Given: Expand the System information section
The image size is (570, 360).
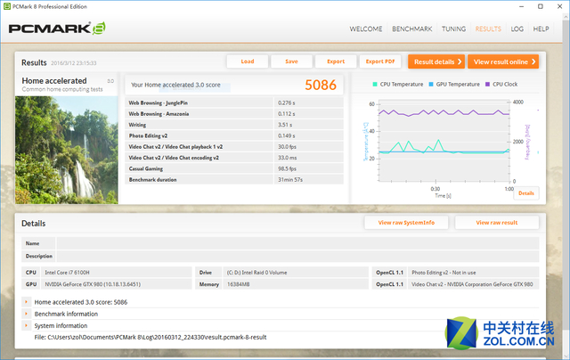Looking at the screenshot, I should [x=27, y=325].
